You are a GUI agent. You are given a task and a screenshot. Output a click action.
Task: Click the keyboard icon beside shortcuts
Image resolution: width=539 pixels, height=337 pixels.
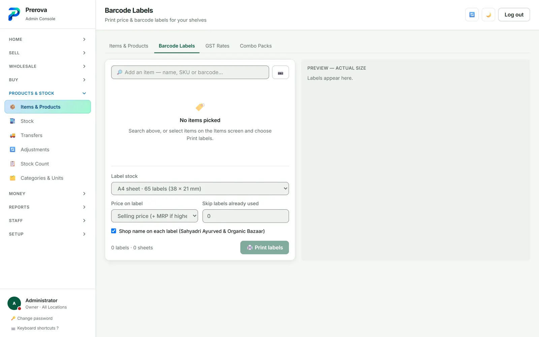(13, 328)
